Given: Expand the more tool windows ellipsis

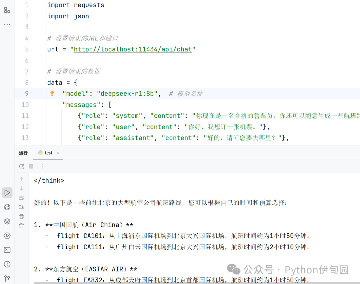Looking at the screenshot, I should click(7, 24).
